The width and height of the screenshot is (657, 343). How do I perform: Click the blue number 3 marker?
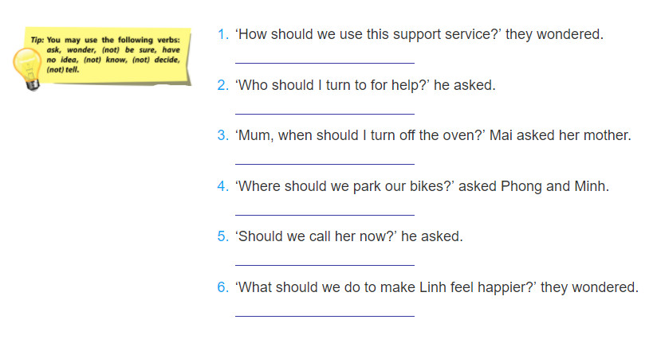click(x=223, y=135)
